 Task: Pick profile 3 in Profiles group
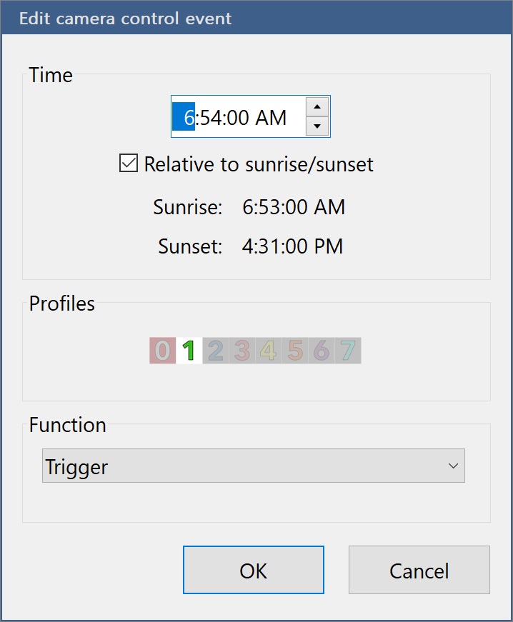click(242, 351)
